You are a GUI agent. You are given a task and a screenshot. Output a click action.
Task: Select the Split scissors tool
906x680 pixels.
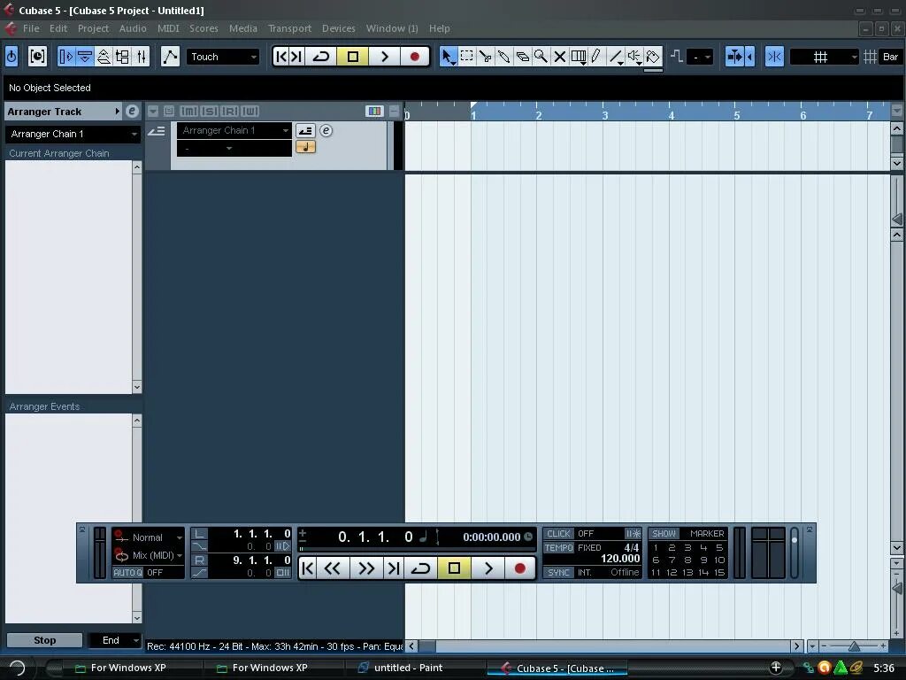pyautogui.click(x=486, y=57)
